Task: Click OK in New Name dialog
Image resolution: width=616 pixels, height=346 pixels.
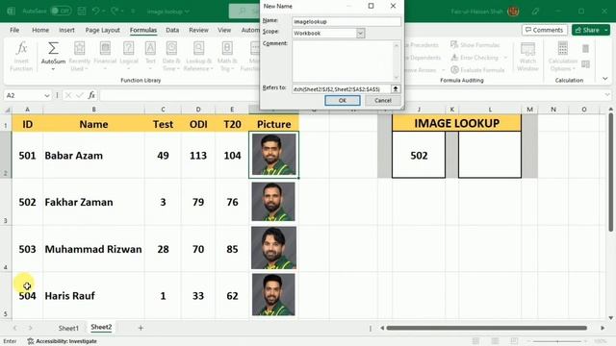Action: (343, 100)
